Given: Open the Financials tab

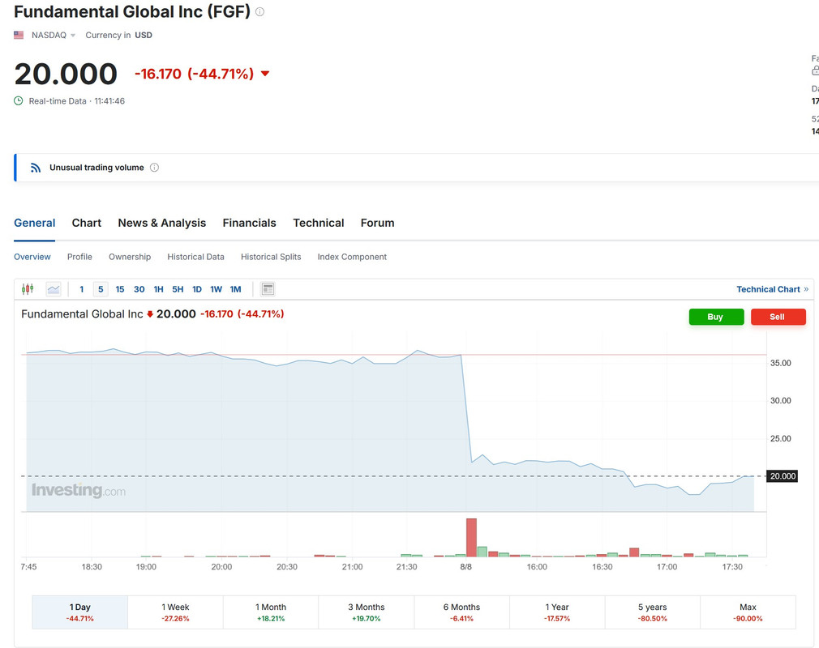Looking at the screenshot, I should click(249, 223).
